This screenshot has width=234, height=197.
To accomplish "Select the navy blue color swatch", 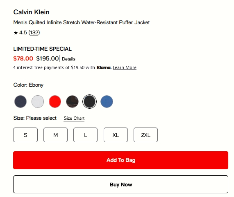I will pos(20,101).
